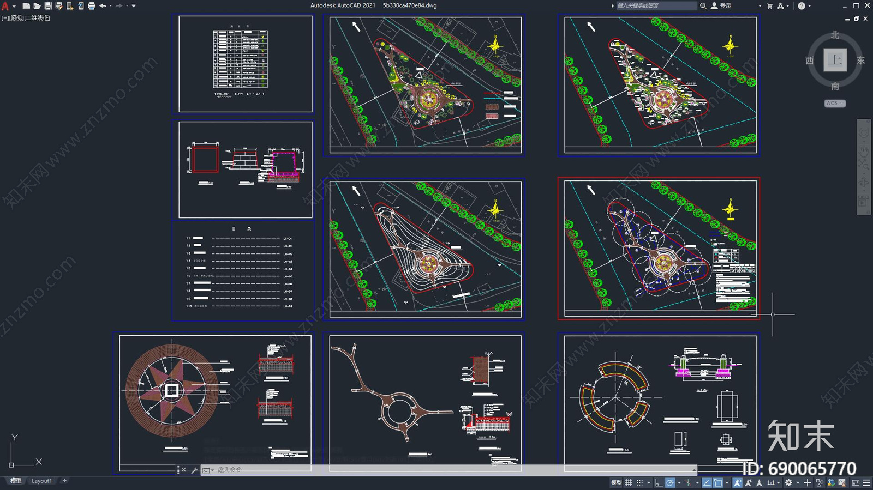Click the 上 (Top) face of the ViewCube
Screen dimensions: 873x490
tap(835, 60)
